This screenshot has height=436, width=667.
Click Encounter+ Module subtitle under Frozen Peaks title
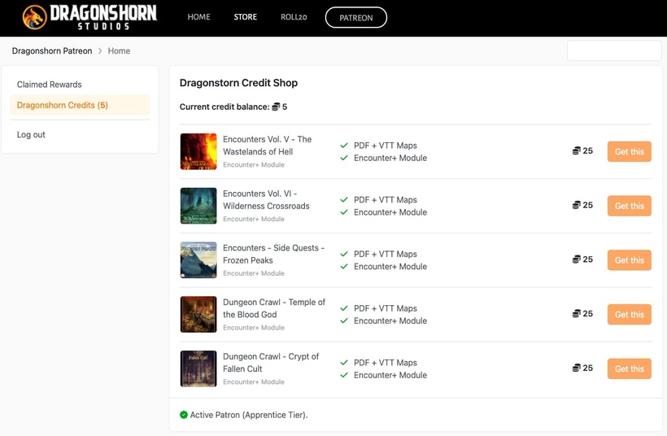pos(254,273)
